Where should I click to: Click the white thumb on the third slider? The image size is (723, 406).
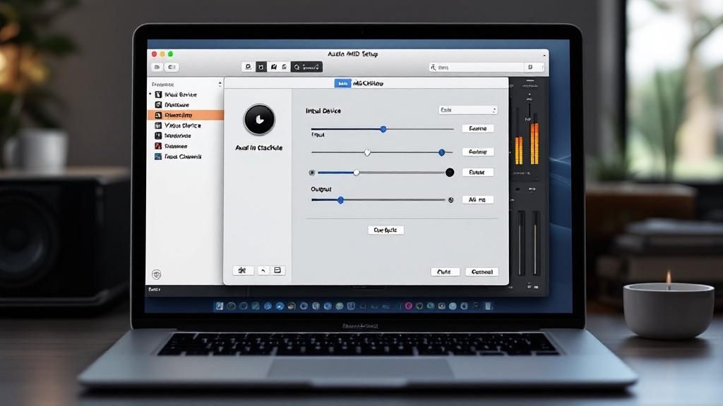click(x=357, y=173)
